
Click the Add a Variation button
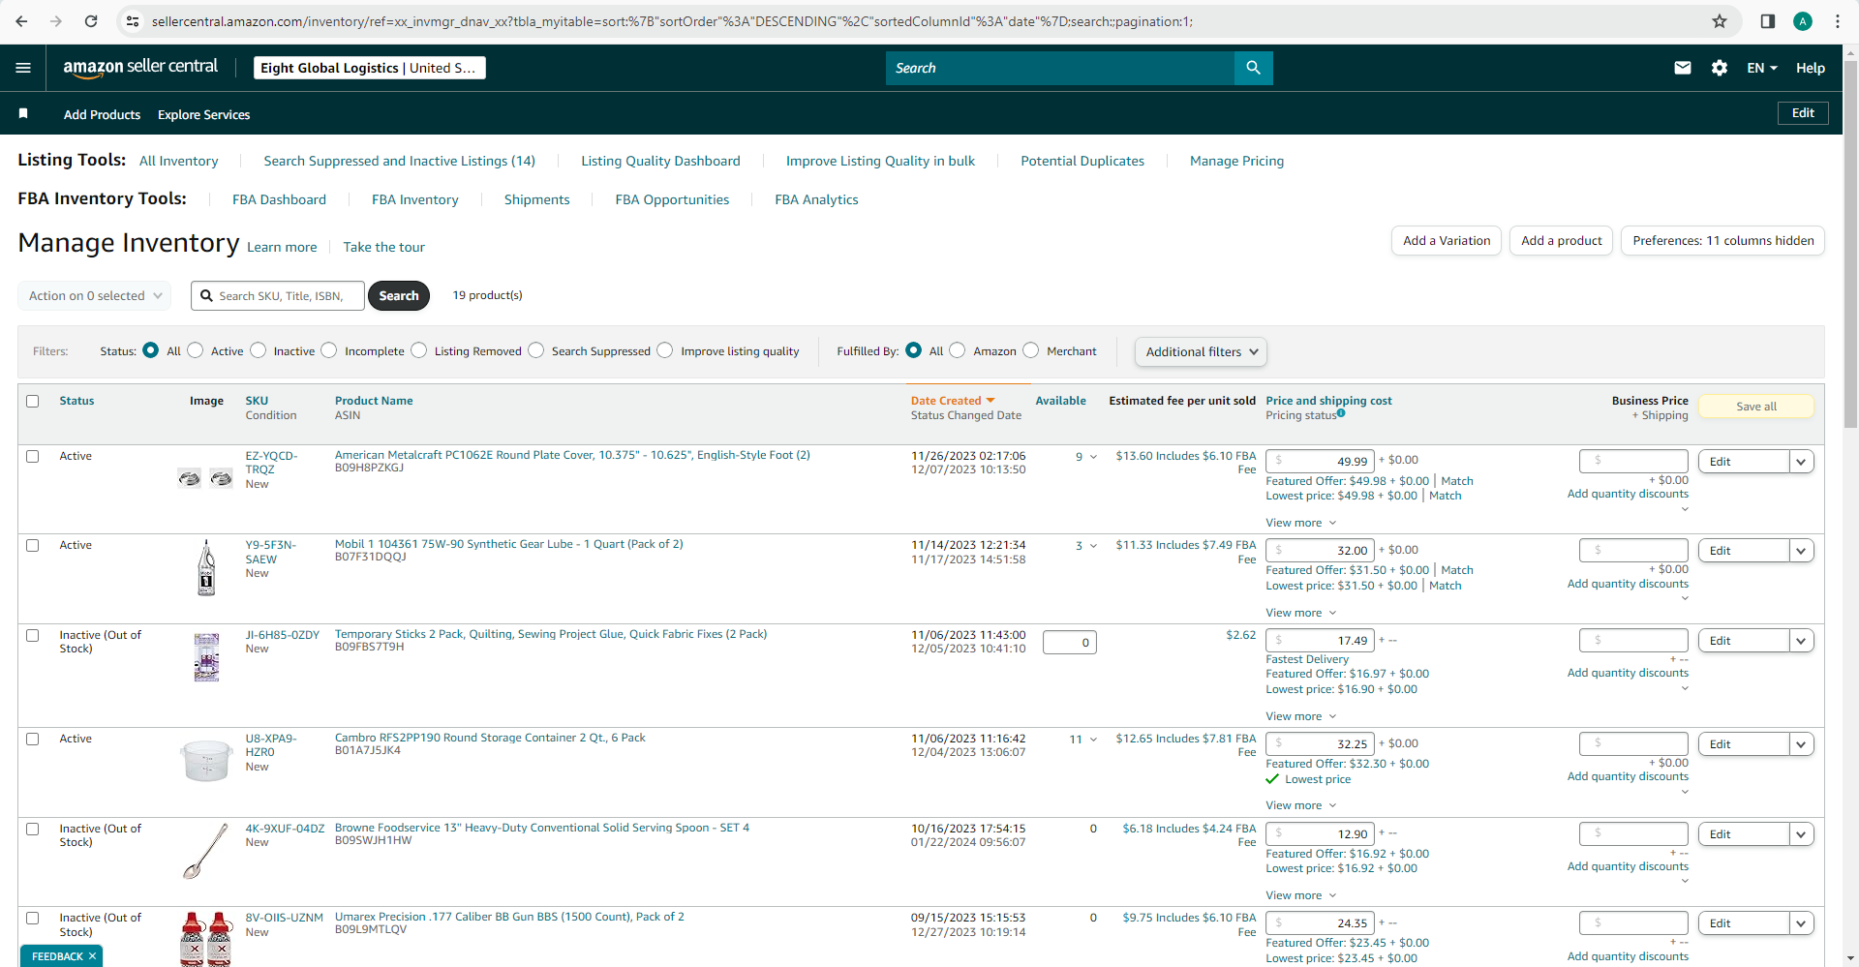click(1447, 241)
